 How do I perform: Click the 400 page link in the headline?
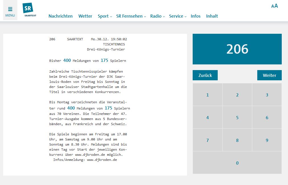click(x=67, y=60)
